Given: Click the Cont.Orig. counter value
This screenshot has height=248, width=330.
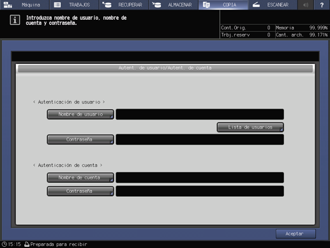Looking at the screenshot, I should tap(269, 27).
